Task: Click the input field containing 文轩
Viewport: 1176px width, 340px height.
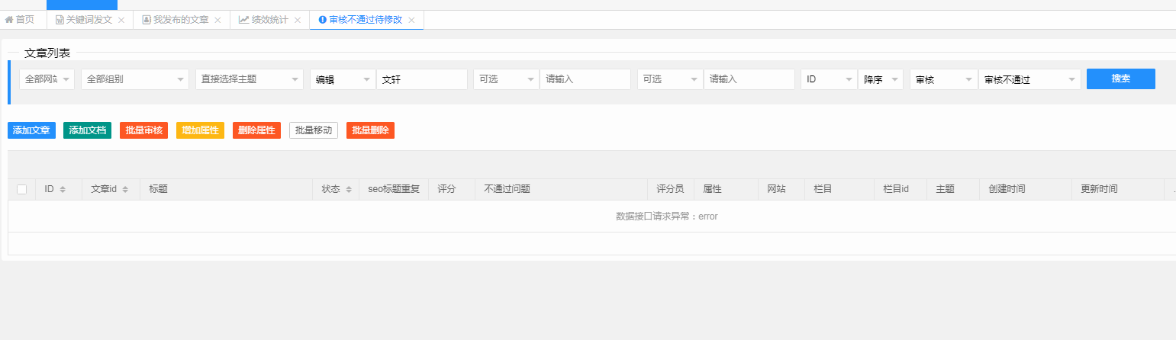Action: pos(422,79)
